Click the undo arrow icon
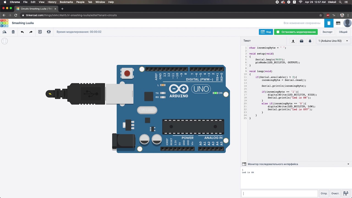352x198 pixels. (x=22, y=32)
